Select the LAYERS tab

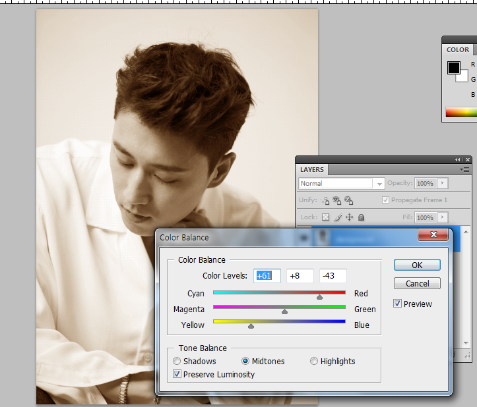312,169
